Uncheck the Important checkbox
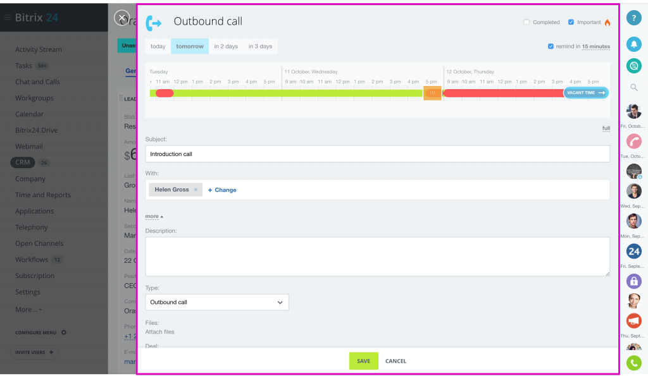Viewport: 648px width, 376px height. tap(571, 22)
